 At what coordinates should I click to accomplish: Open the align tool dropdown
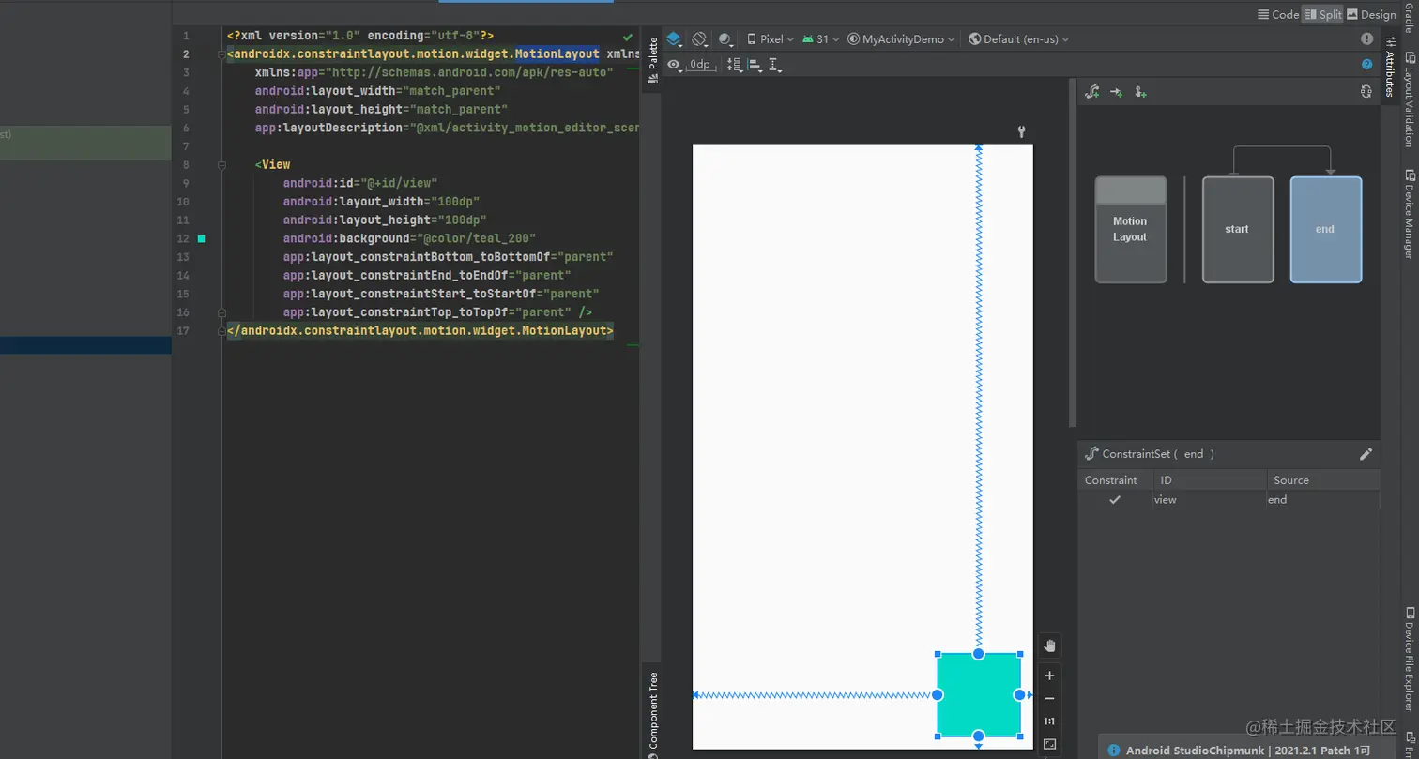click(755, 65)
